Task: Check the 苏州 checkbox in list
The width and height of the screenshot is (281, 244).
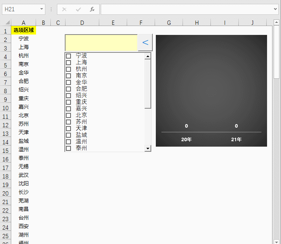Action: coord(68,122)
